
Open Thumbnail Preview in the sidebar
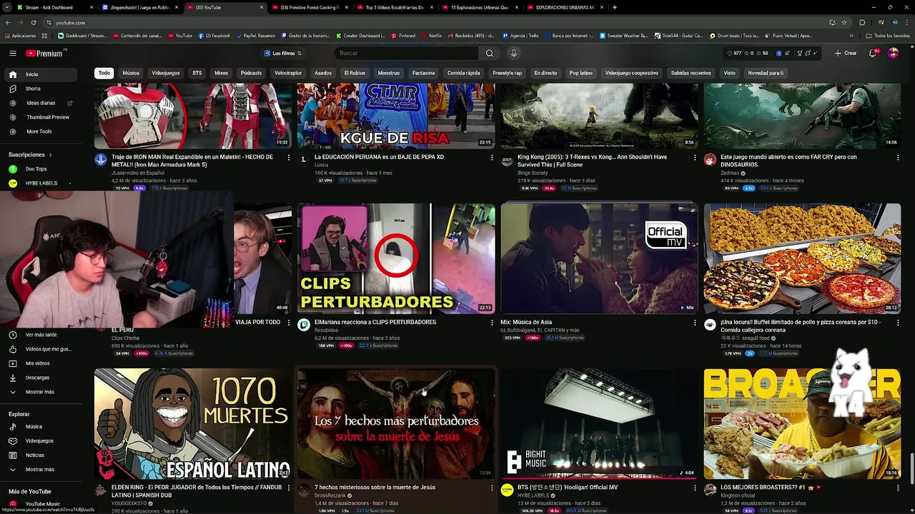click(41, 117)
